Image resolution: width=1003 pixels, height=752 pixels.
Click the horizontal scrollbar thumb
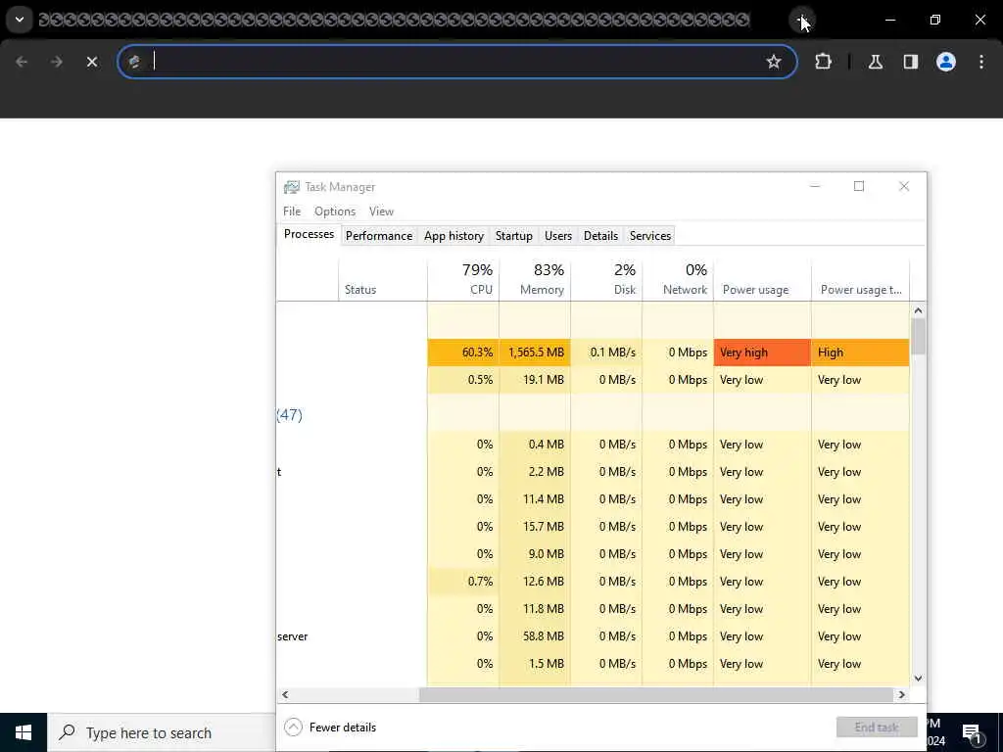pyautogui.click(x=655, y=694)
